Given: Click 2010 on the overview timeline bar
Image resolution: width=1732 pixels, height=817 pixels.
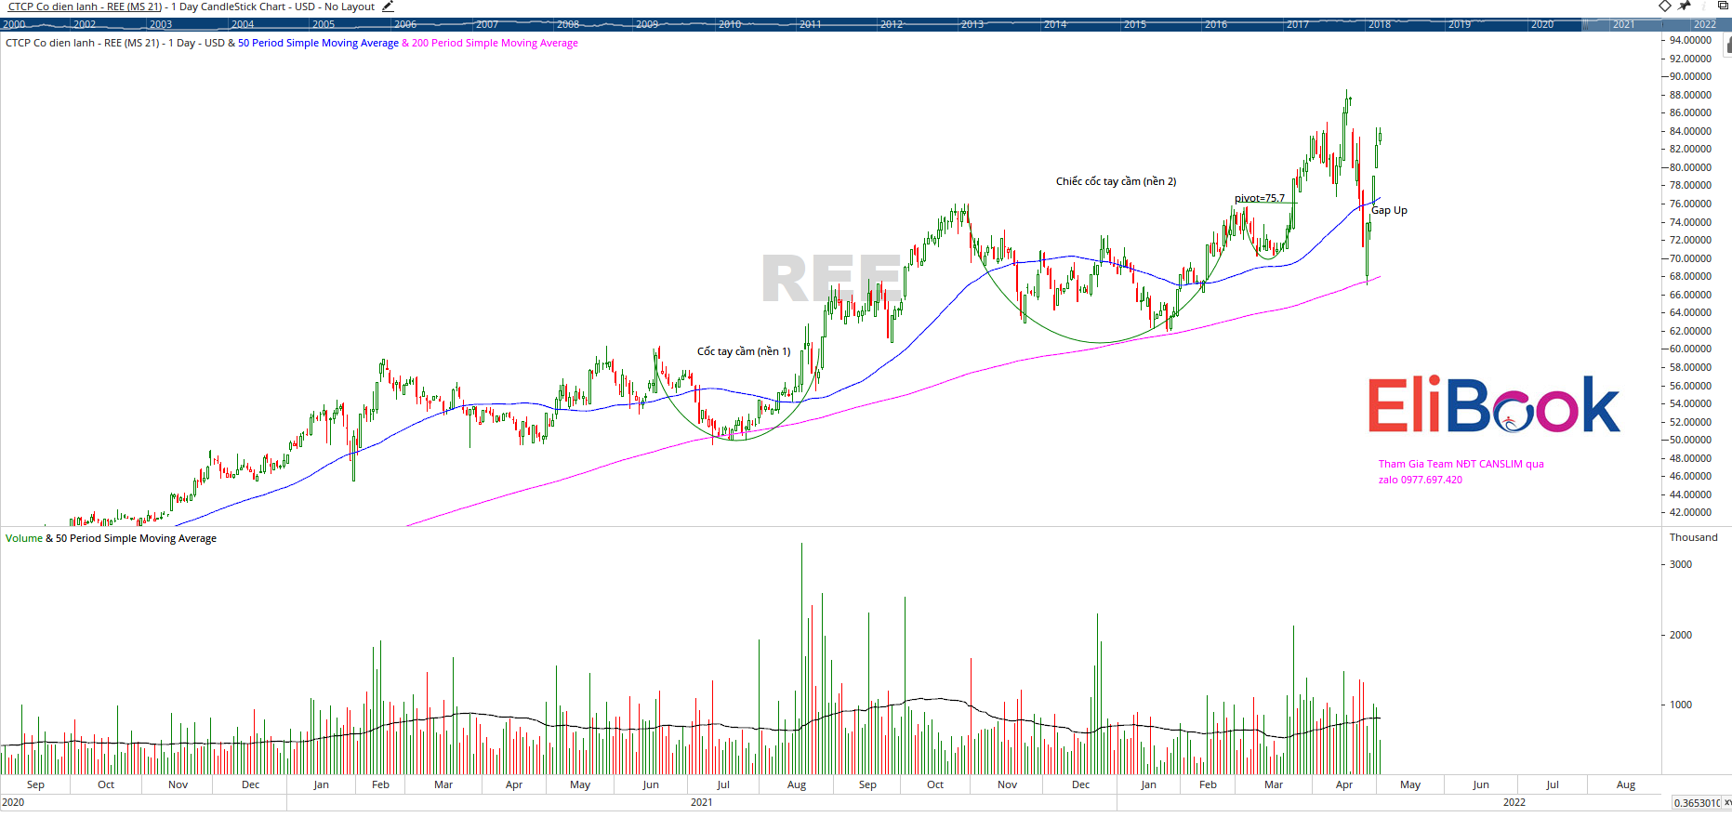Looking at the screenshot, I should (730, 24).
